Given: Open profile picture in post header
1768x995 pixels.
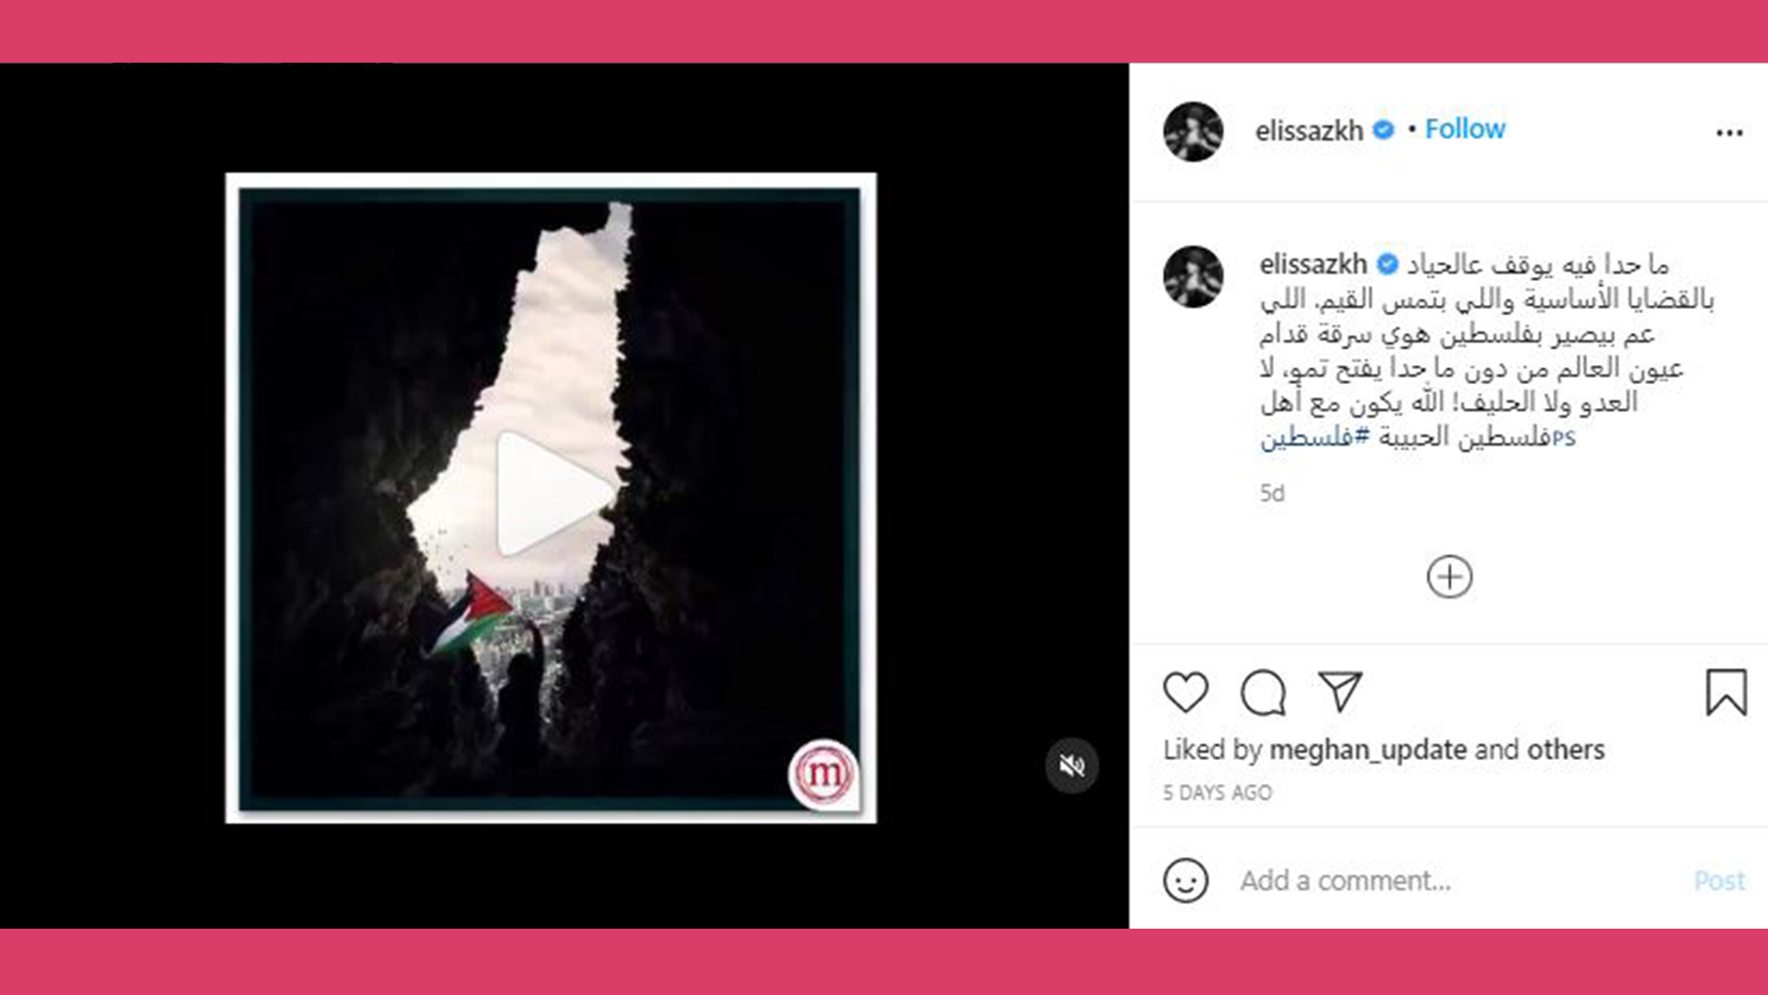Looking at the screenshot, I should pos(1193,132).
